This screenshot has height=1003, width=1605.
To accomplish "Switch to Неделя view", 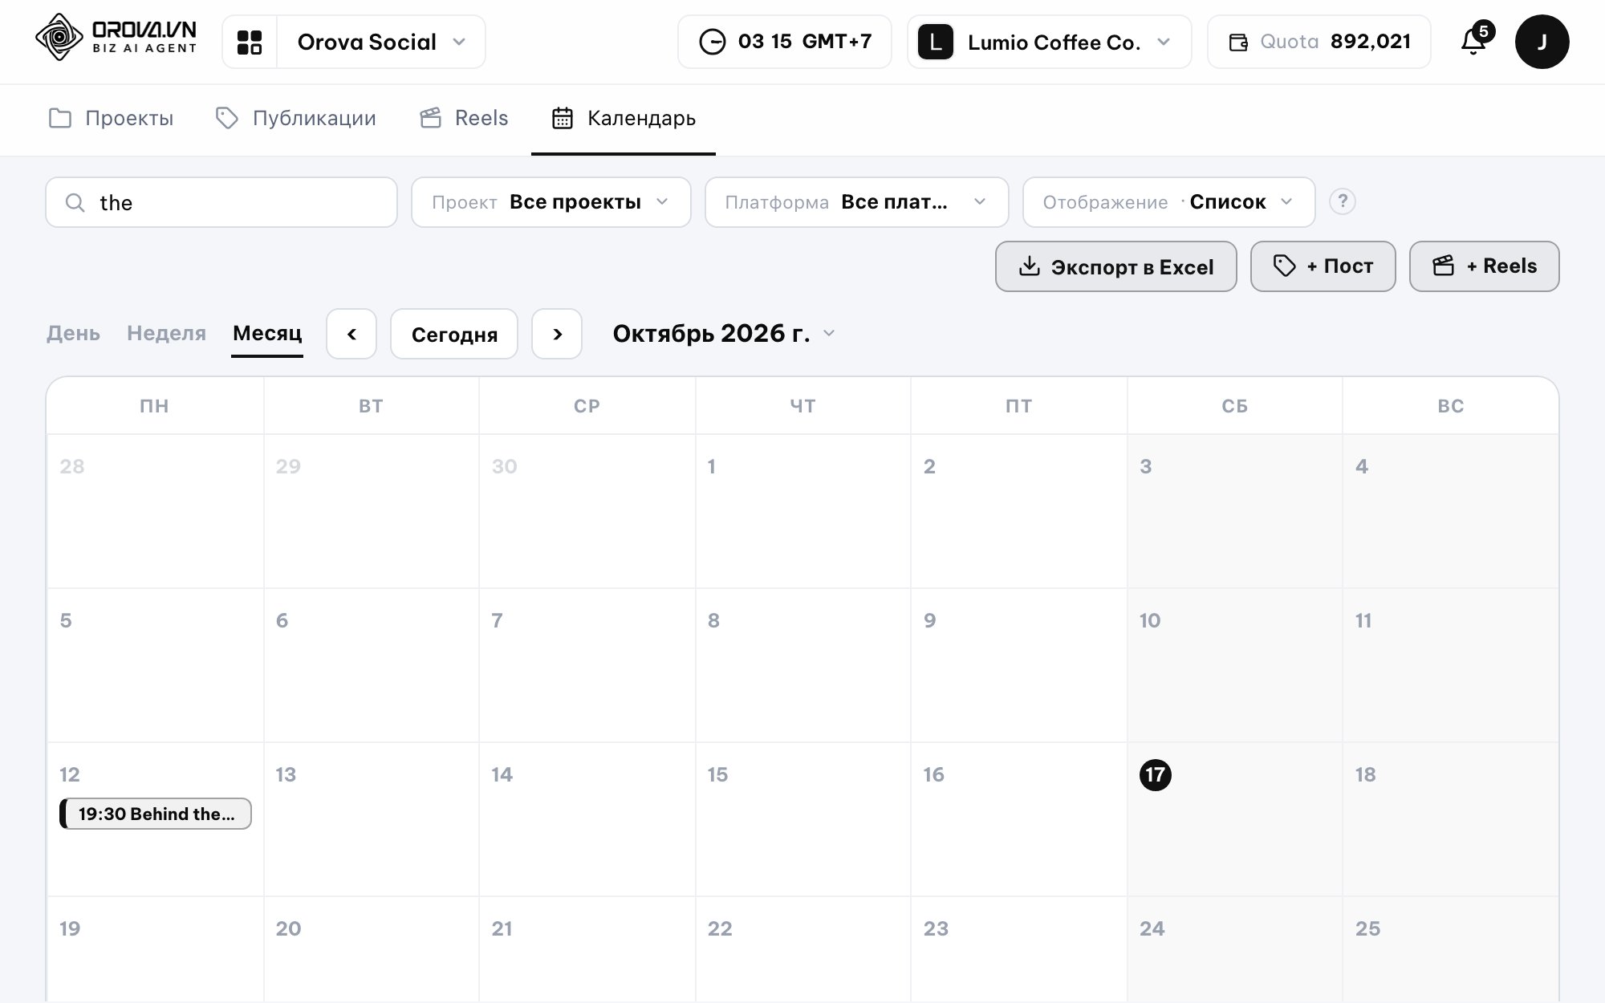I will [x=166, y=333].
